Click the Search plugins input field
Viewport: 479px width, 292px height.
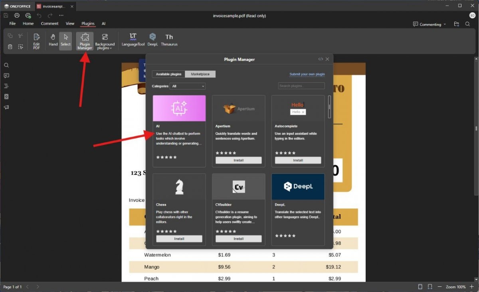tap(301, 86)
